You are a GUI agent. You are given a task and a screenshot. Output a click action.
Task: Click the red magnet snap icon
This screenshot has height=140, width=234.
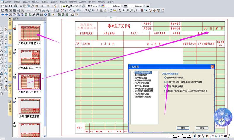(x=142, y=10)
